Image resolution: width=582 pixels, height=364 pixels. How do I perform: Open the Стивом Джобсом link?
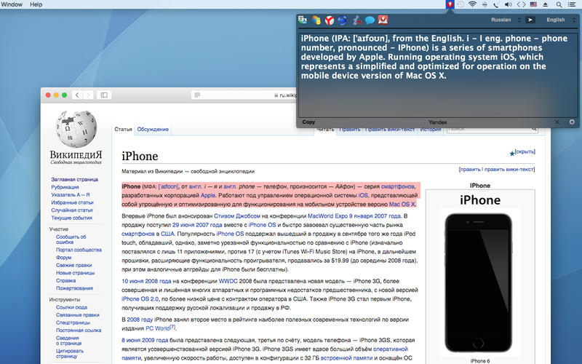(237, 215)
